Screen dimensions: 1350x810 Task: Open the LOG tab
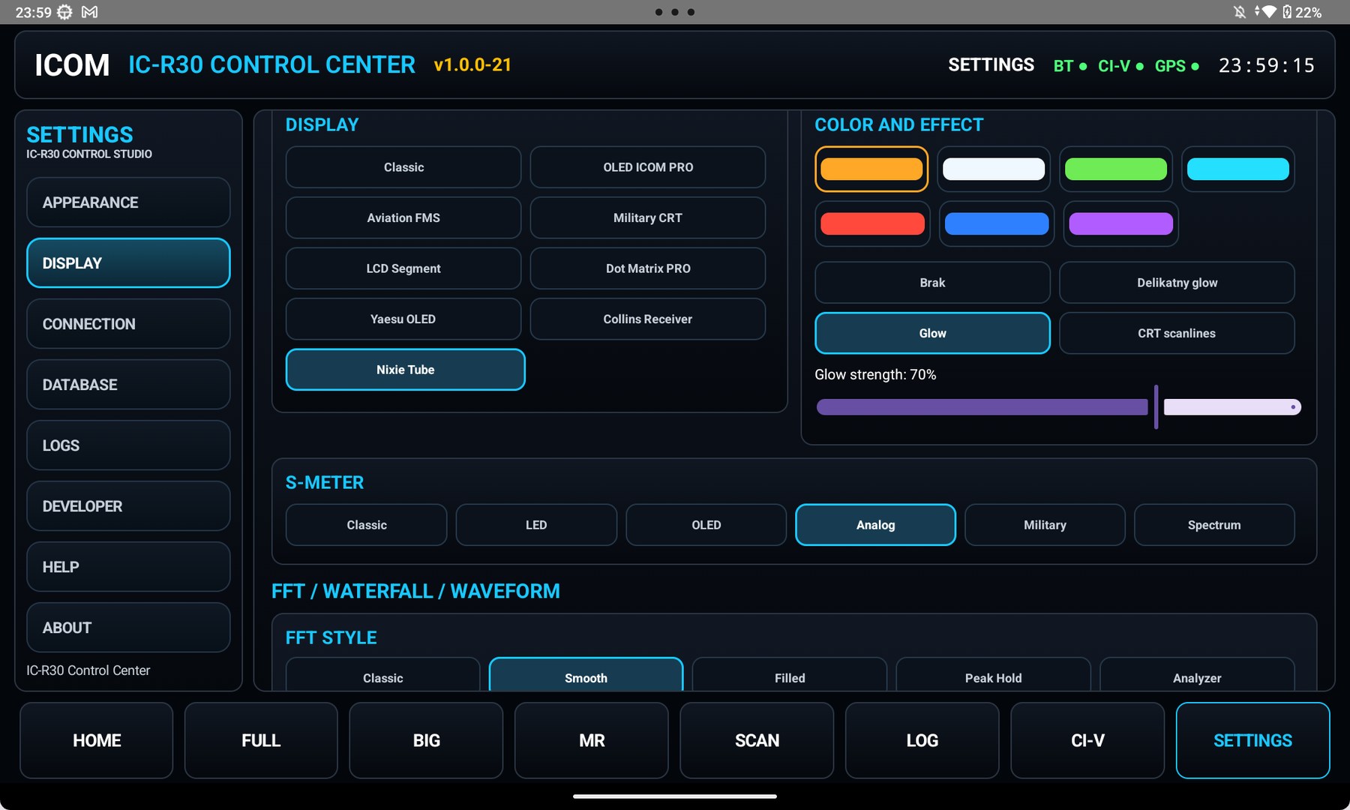pyautogui.click(x=922, y=740)
